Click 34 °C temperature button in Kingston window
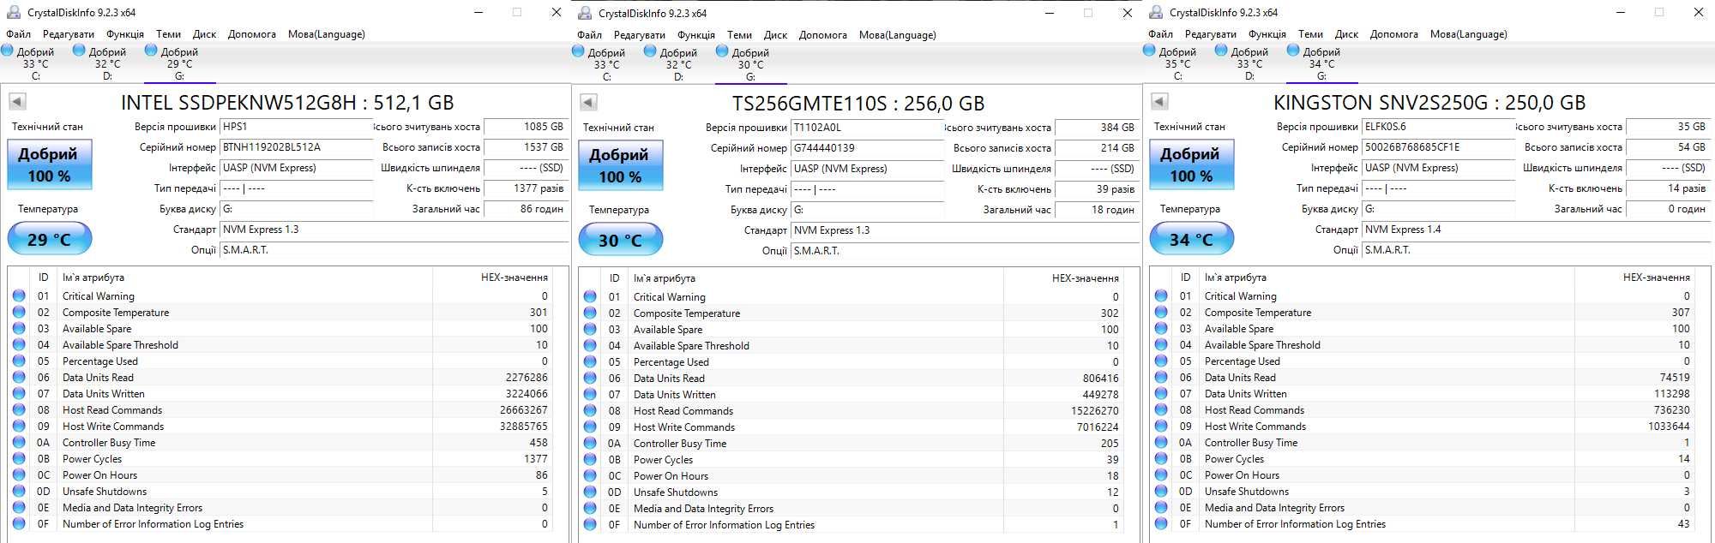1715x543 pixels. 1191,239
